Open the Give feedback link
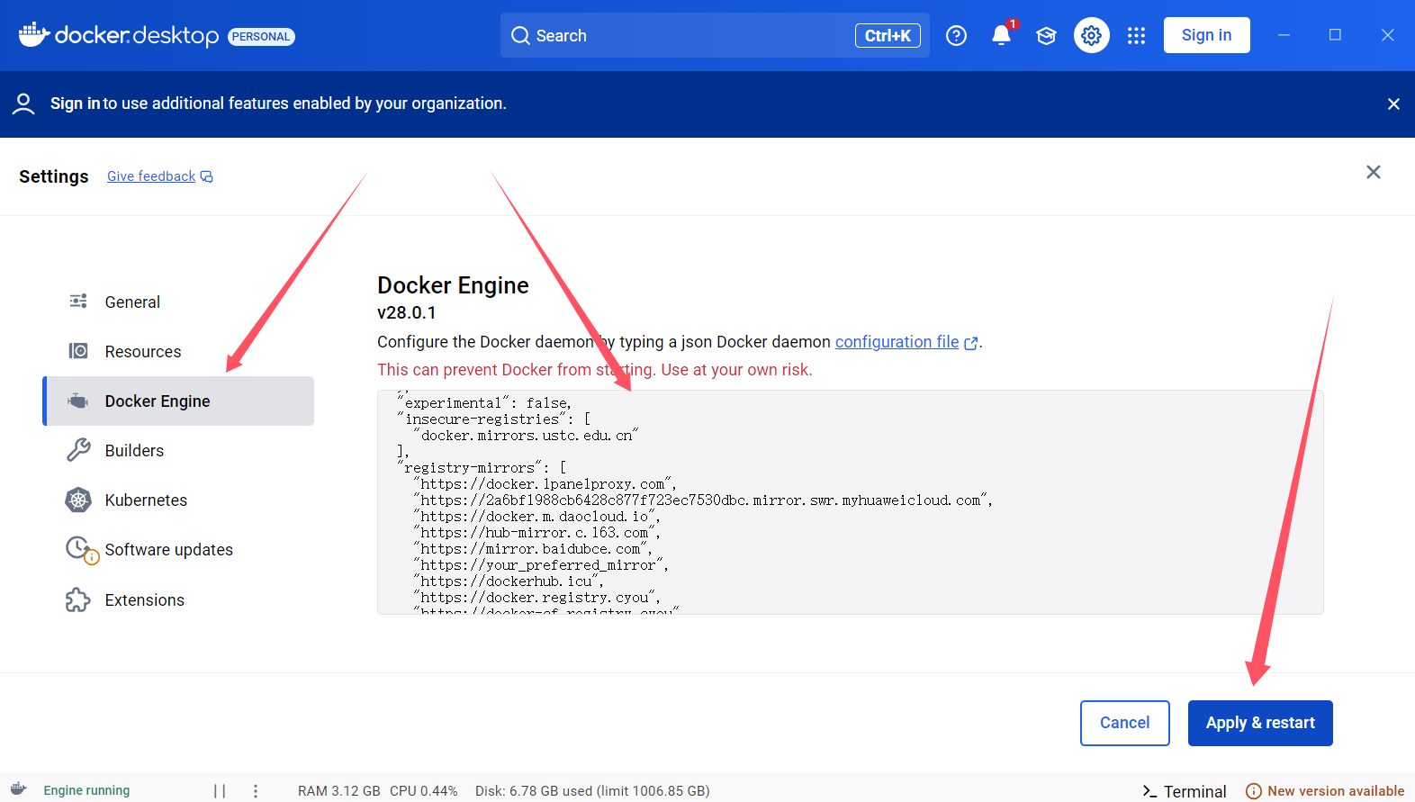This screenshot has height=802, width=1415. [x=151, y=176]
